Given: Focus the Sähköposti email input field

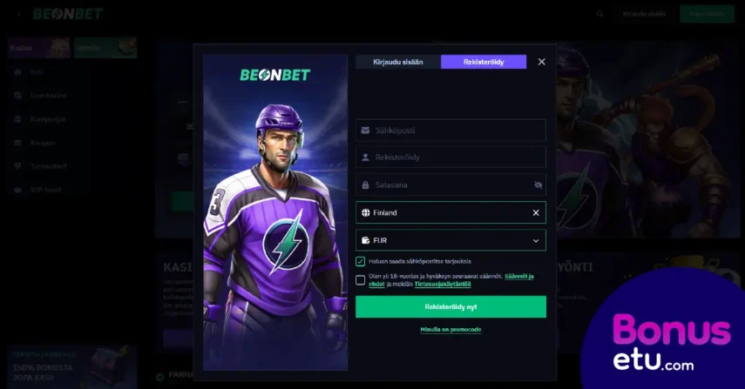Looking at the screenshot, I should tap(450, 130).
